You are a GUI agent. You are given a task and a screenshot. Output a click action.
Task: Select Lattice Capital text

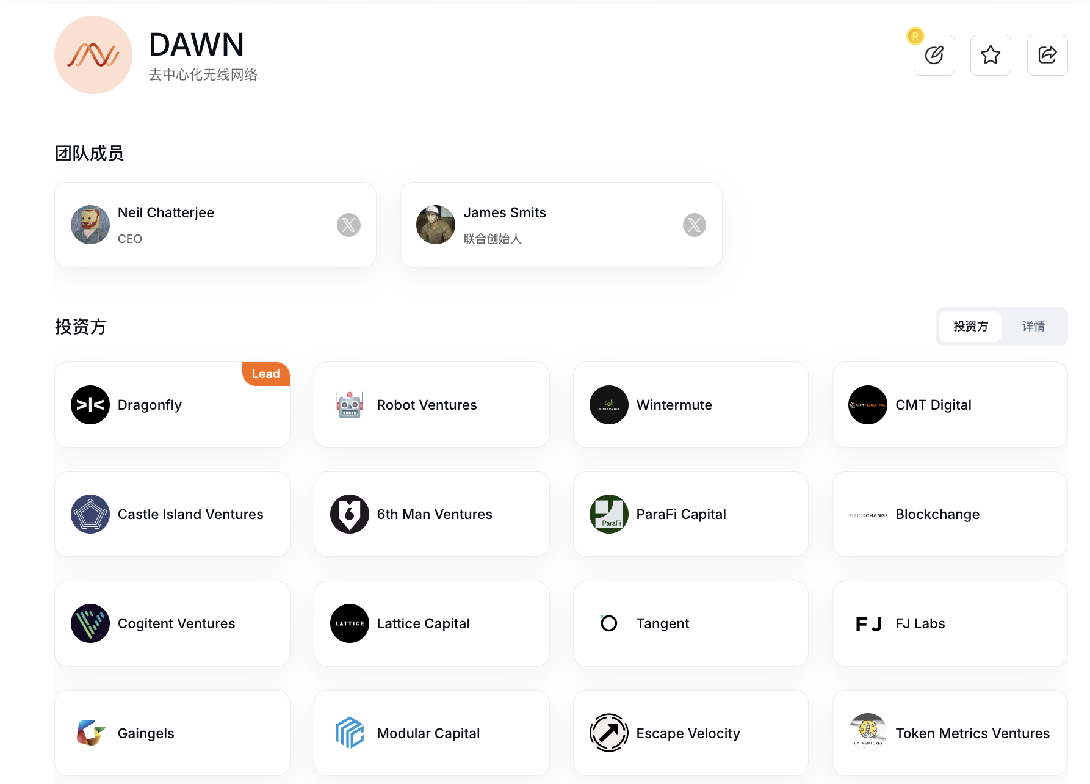tap(423, 623)
